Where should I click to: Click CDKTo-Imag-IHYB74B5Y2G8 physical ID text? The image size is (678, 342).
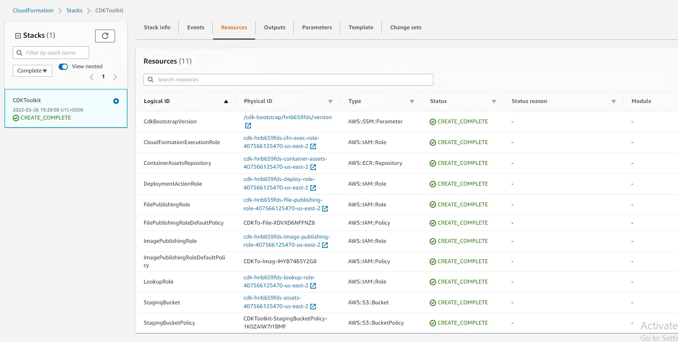coord(280,261)
